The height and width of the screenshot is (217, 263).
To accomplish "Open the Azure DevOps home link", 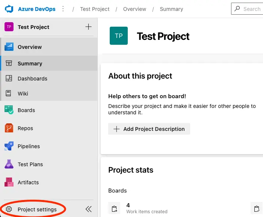I will [x=37, y=9].
